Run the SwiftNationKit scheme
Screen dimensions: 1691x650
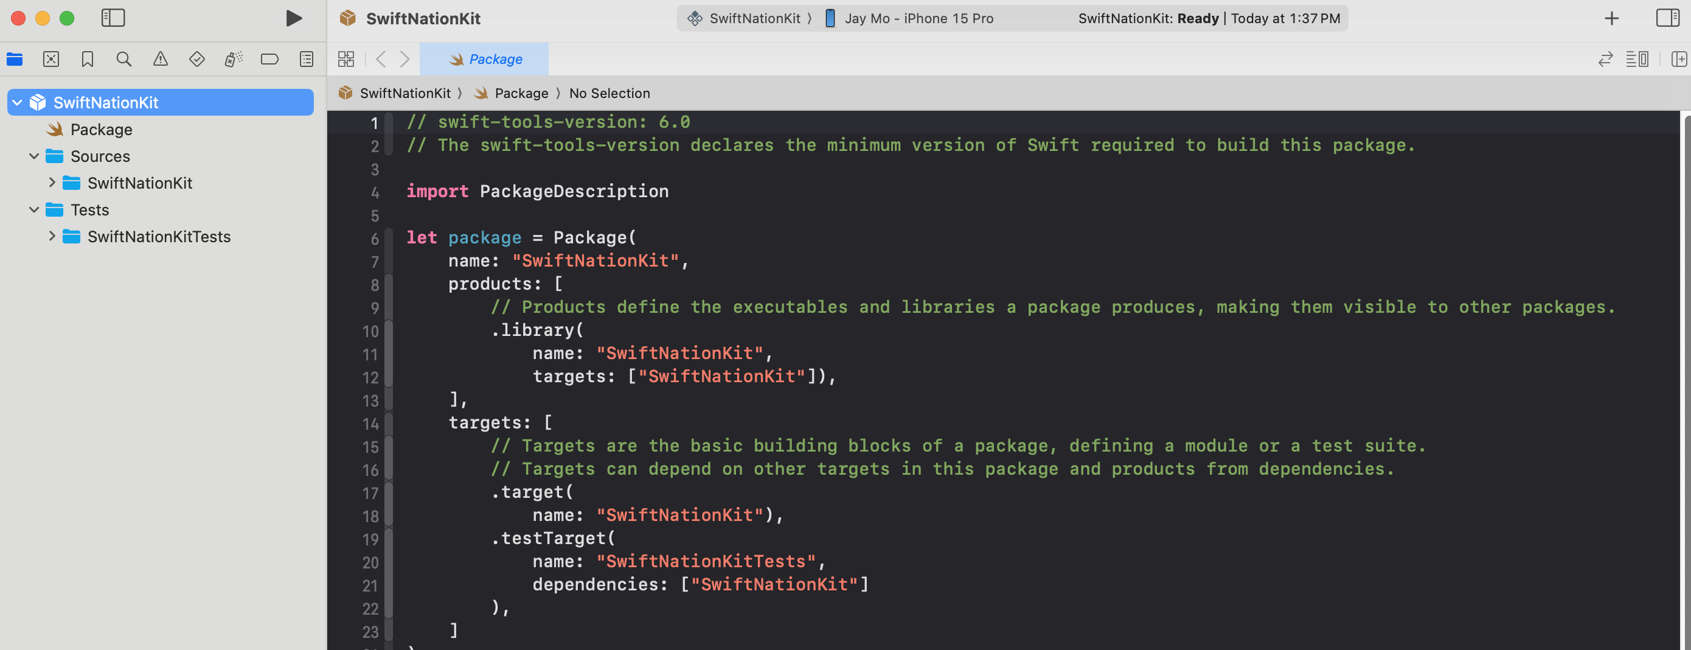tap(293, 18)
